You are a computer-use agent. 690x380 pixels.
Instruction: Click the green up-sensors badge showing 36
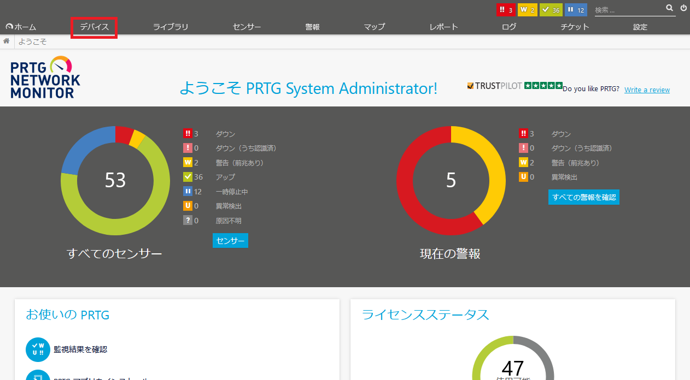(x=551, y=10)
